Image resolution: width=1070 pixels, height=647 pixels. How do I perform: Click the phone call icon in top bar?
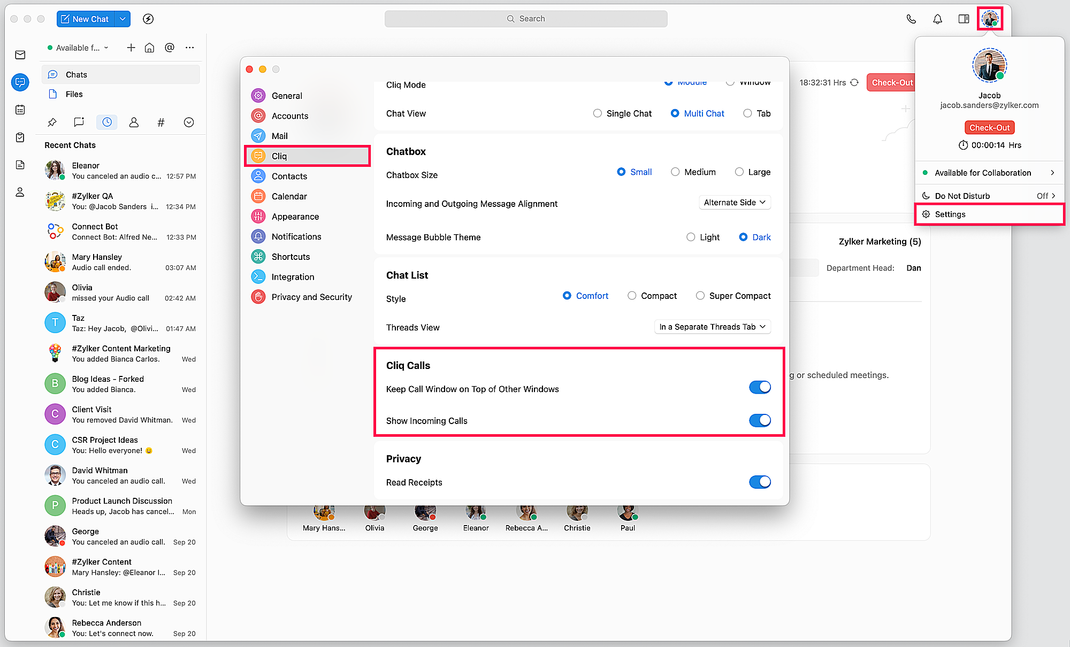point(911,19)
